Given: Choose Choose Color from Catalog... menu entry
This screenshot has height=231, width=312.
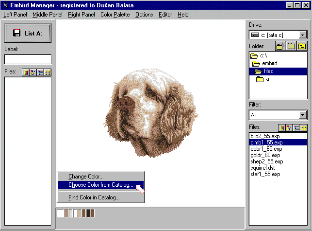Looking at the screenshot, I should [101, 185].
